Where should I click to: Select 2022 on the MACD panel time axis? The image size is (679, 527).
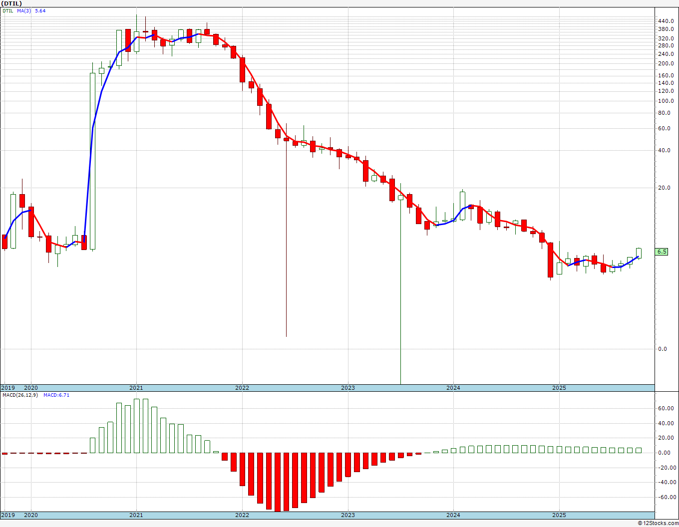(x=242, y=515)
